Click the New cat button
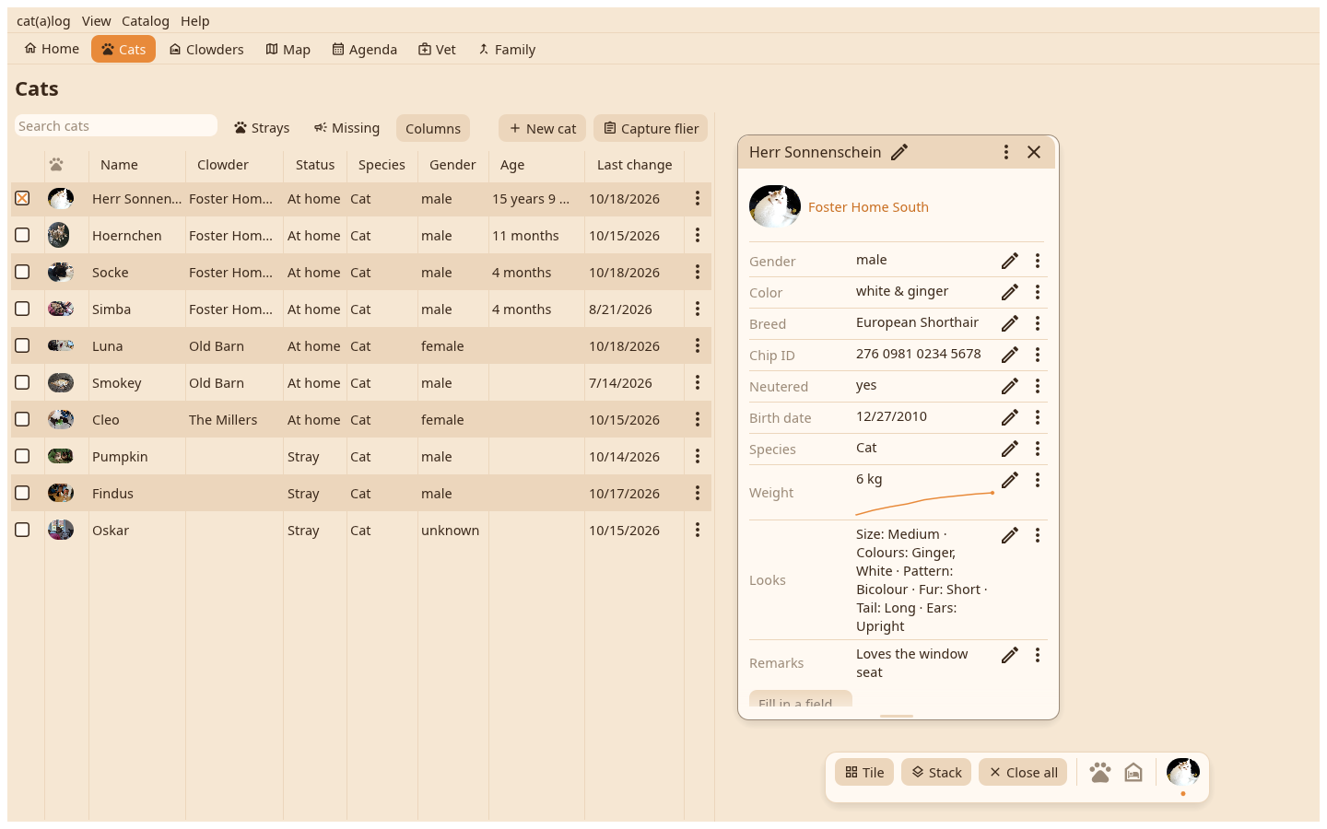Viewport: 1327px width, 829px height. point(543,128)
